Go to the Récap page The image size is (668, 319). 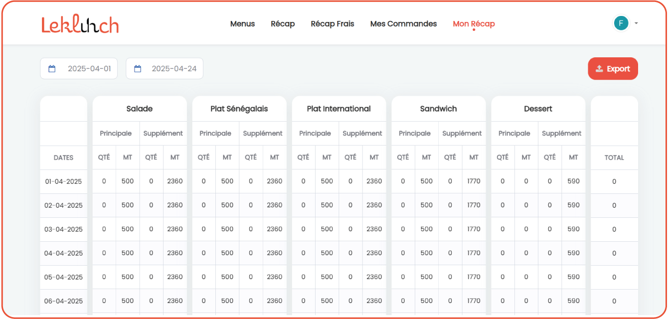(283, 24)
